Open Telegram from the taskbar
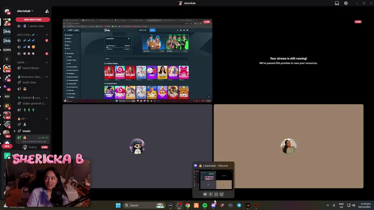Screen dimensions: 374x210 [239, 205]
